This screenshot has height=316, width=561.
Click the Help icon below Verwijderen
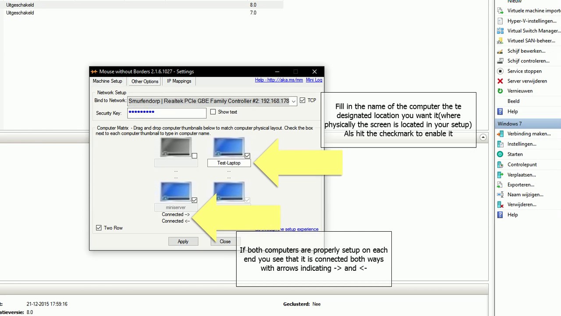(500, 215)
